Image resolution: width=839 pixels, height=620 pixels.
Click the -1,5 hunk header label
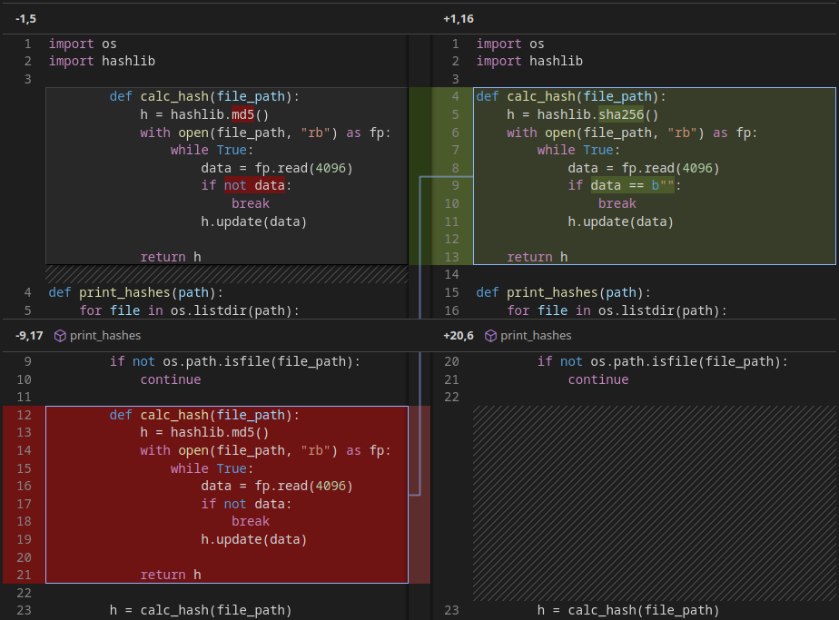[x=24, y=18]
